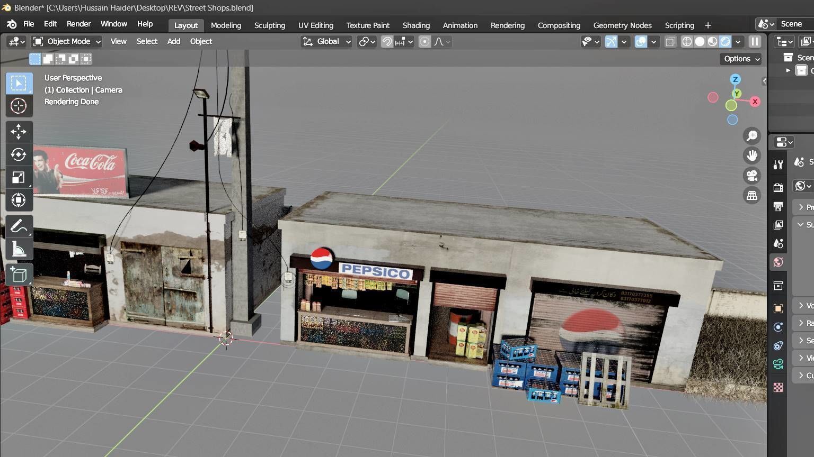
Task: Switch to the Geometry Nodes workspace tab
Action: [622, 25]
